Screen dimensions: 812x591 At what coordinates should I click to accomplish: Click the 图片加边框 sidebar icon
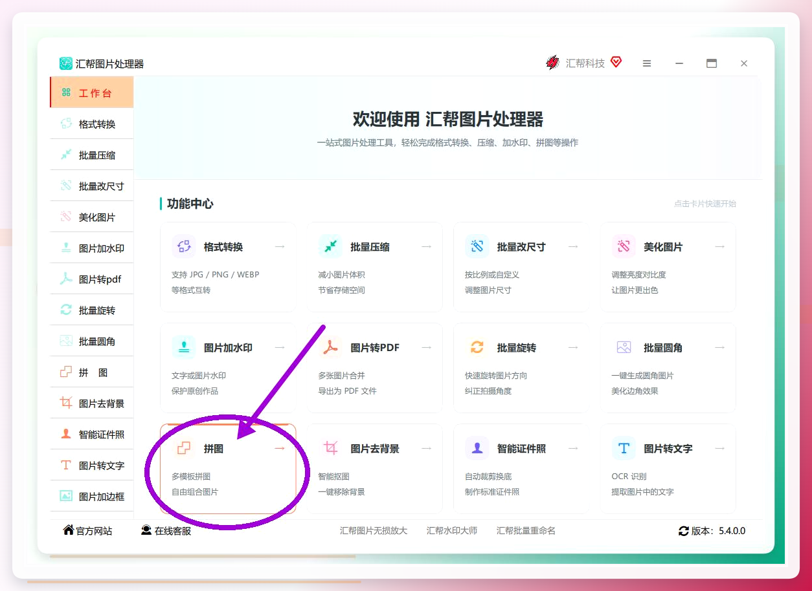point(66,496)
